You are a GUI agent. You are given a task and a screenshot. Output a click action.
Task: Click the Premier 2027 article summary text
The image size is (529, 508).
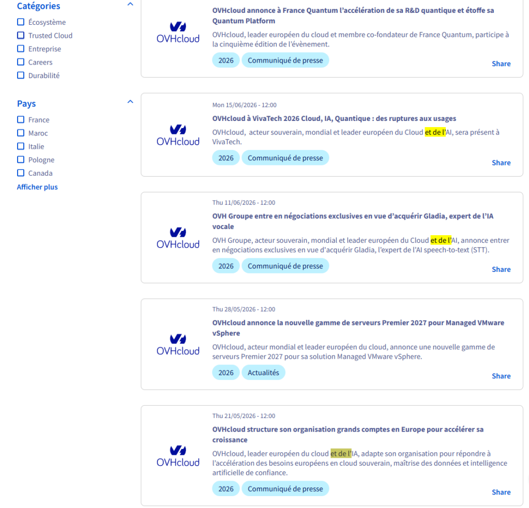click(x=353, y=352)
